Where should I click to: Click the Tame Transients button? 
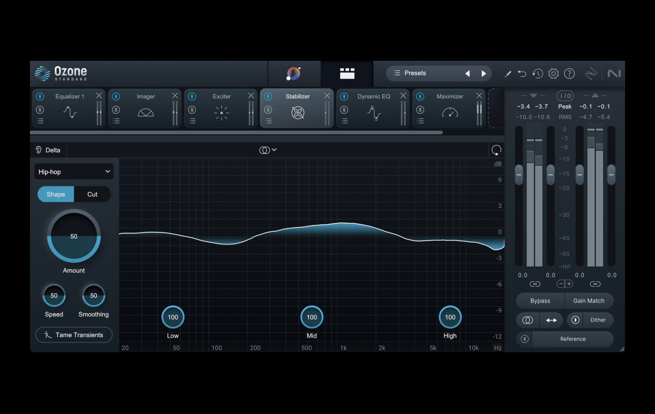(x=74, y=335)
